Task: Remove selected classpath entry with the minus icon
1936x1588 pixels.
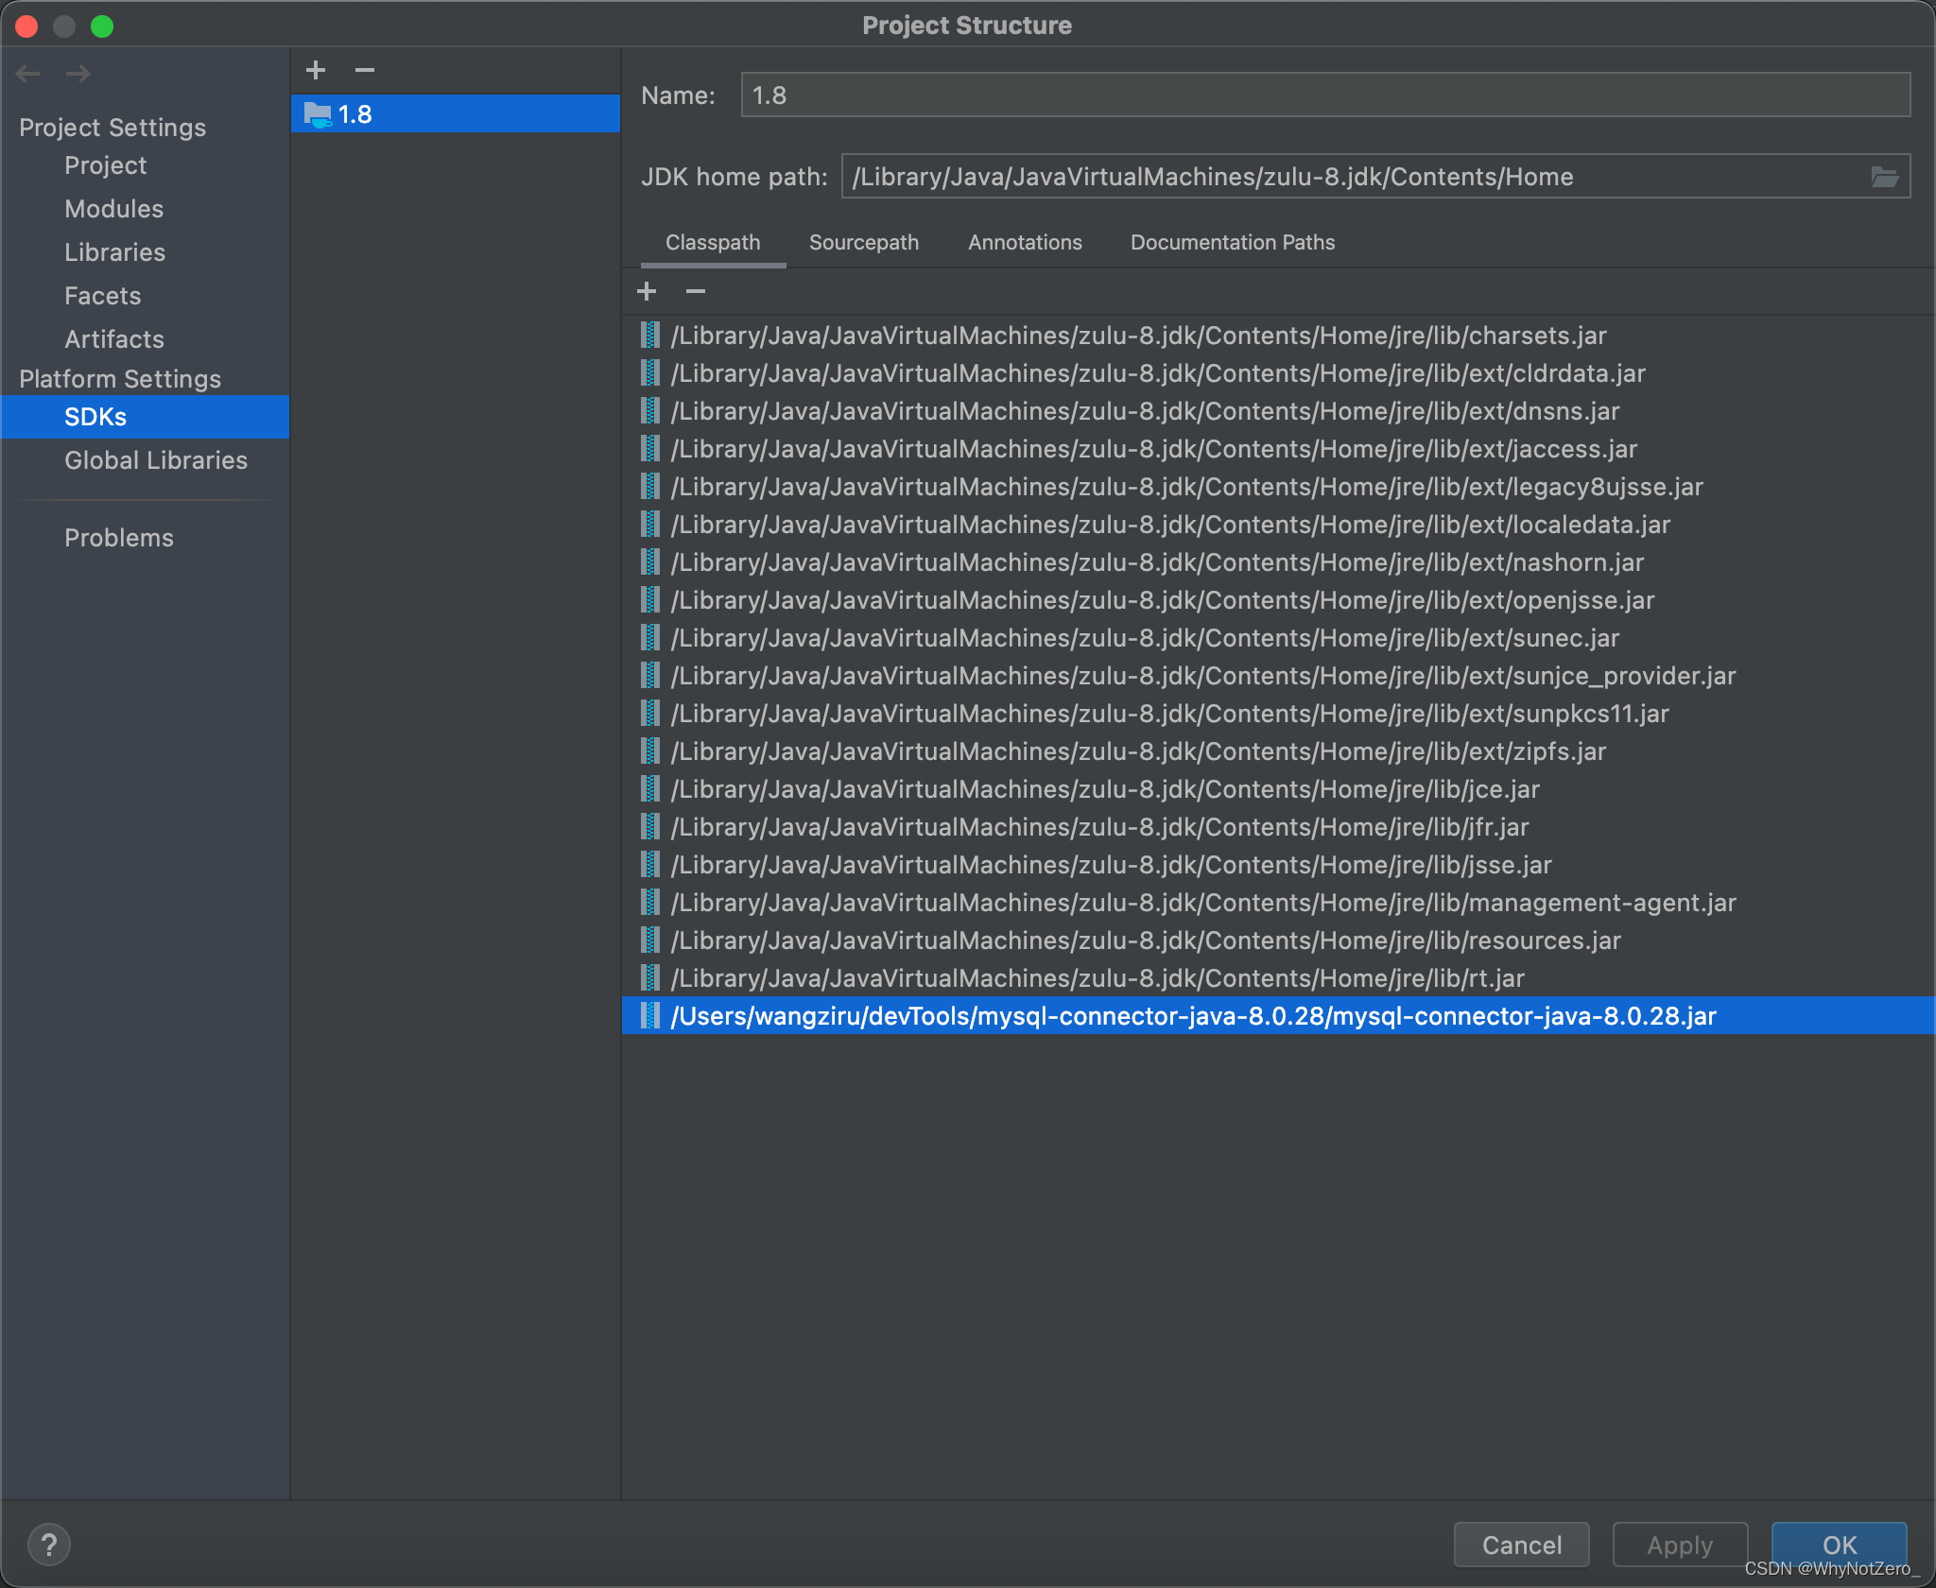Action: pyautogui.click(x=696, y=291)
